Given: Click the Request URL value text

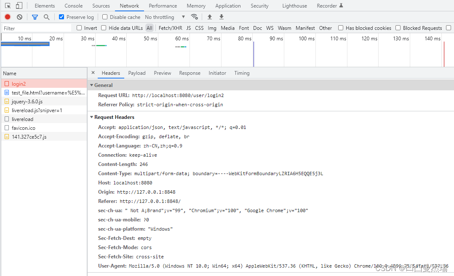Looking at the screenshot, I should [x=178, y=95].
